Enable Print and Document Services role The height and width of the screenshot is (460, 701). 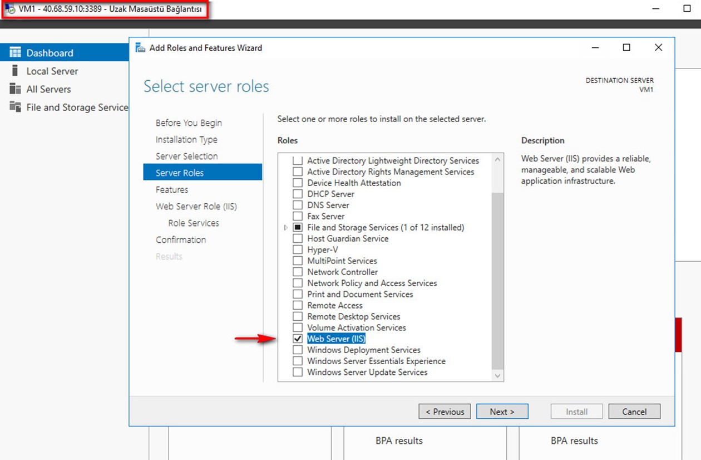(298, 294)
